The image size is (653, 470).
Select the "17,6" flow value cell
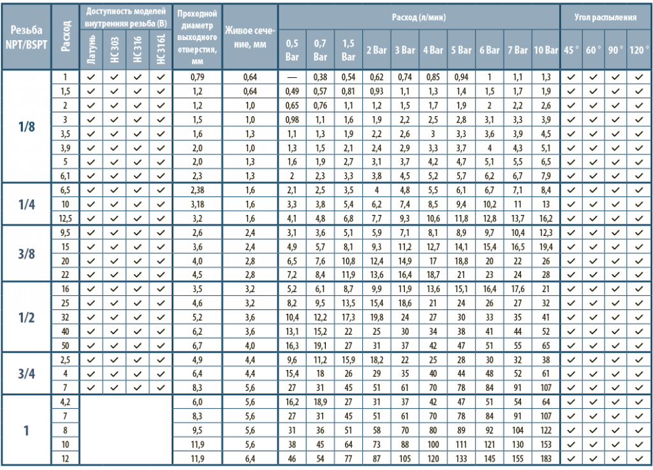pyautogui.click(x=518, y=289)
